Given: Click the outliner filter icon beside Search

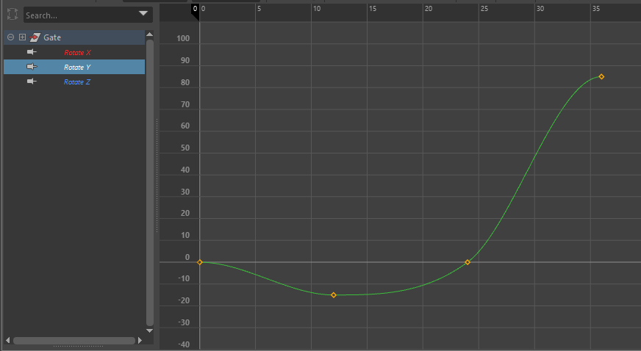Looking at the screenshot, I should 12,15.
